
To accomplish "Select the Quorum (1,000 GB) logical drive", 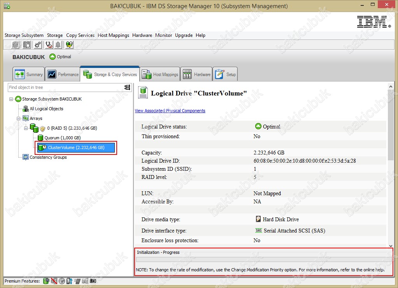I will pos(62,138).
